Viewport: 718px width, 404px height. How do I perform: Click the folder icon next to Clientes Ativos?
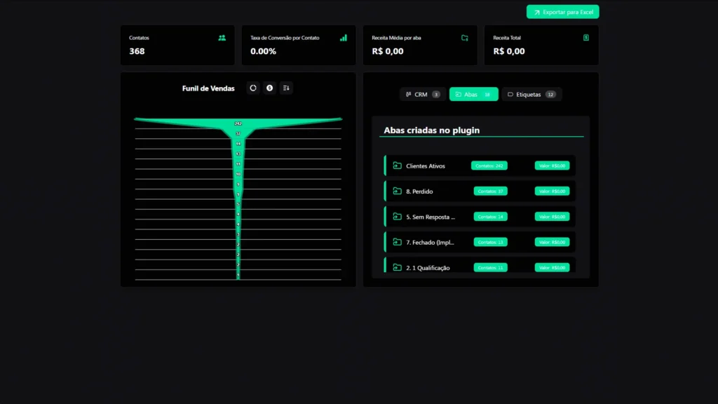pos(398,166)
